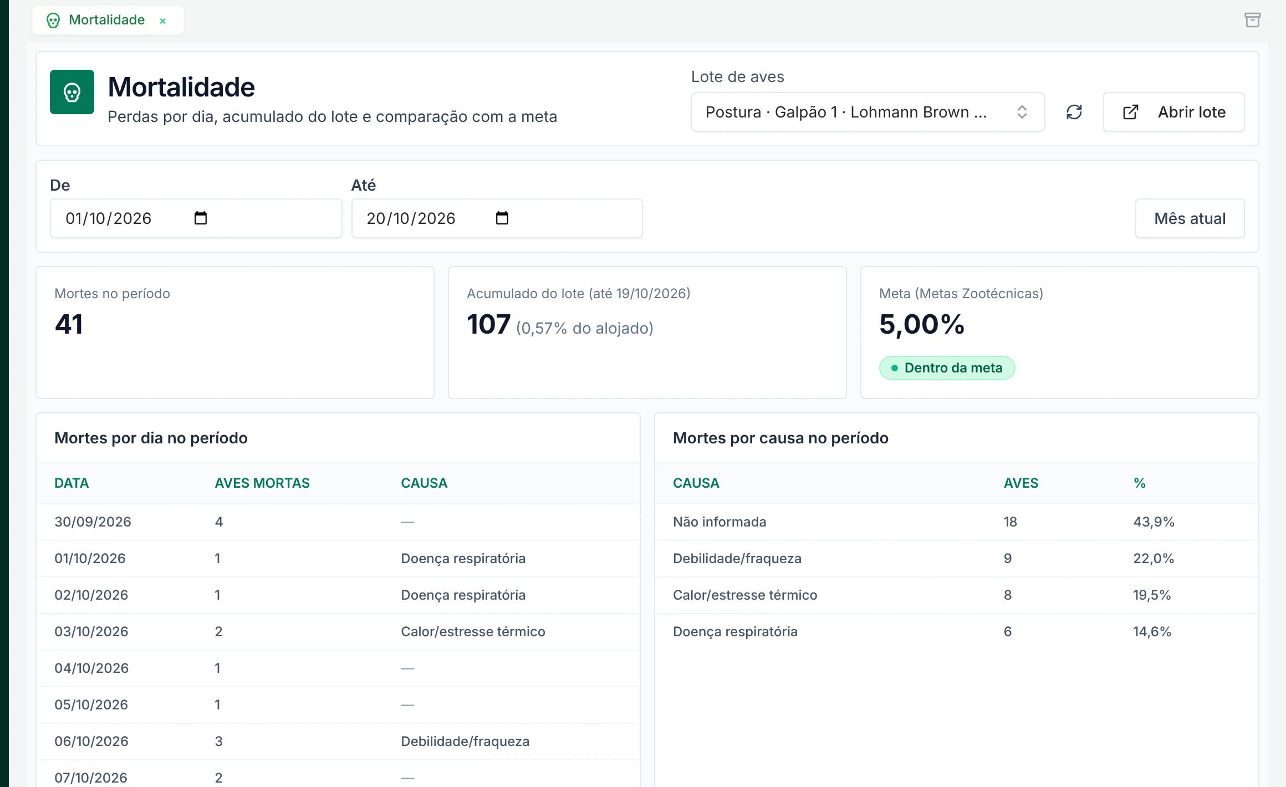The height and width of the screenshot is (787, 1286).
Task: Click the CAUSA header in daily table
Action: coord(424,483)
